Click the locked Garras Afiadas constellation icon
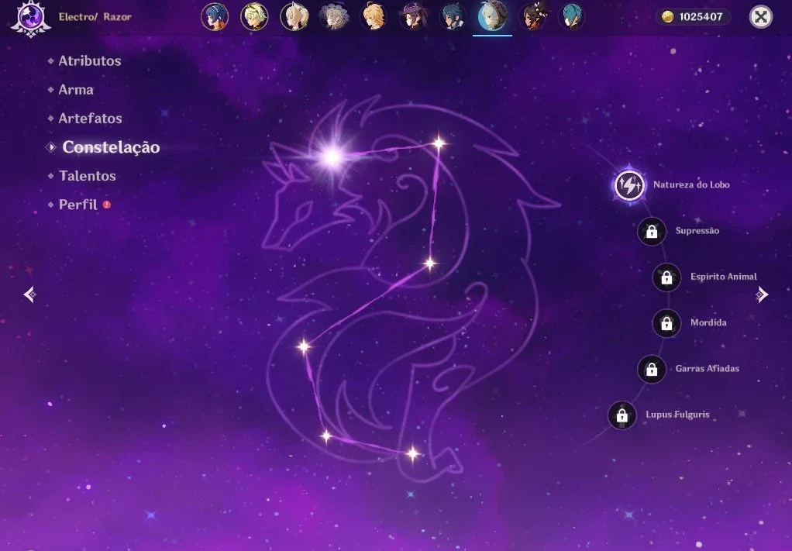792x551 pixels. click(652, 369)
